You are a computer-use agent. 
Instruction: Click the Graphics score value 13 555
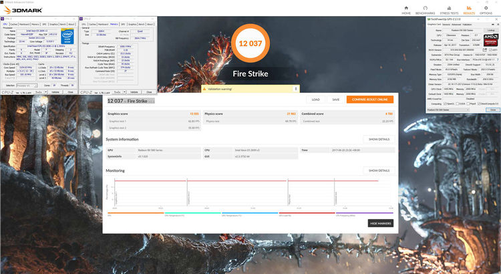click(x=194, y=114)
